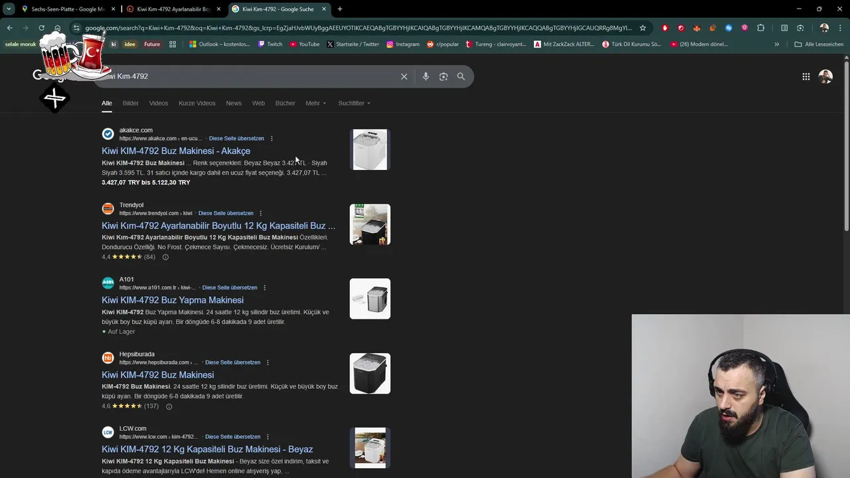This screenshot has width=850, height=478.
Task: Select the News search tab
Action: [x=234, y=103]
